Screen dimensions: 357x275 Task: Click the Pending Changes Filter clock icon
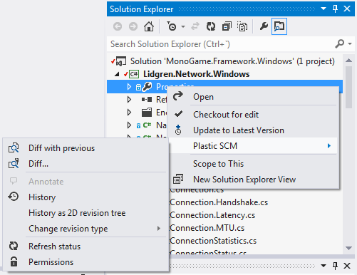(172, 26)
